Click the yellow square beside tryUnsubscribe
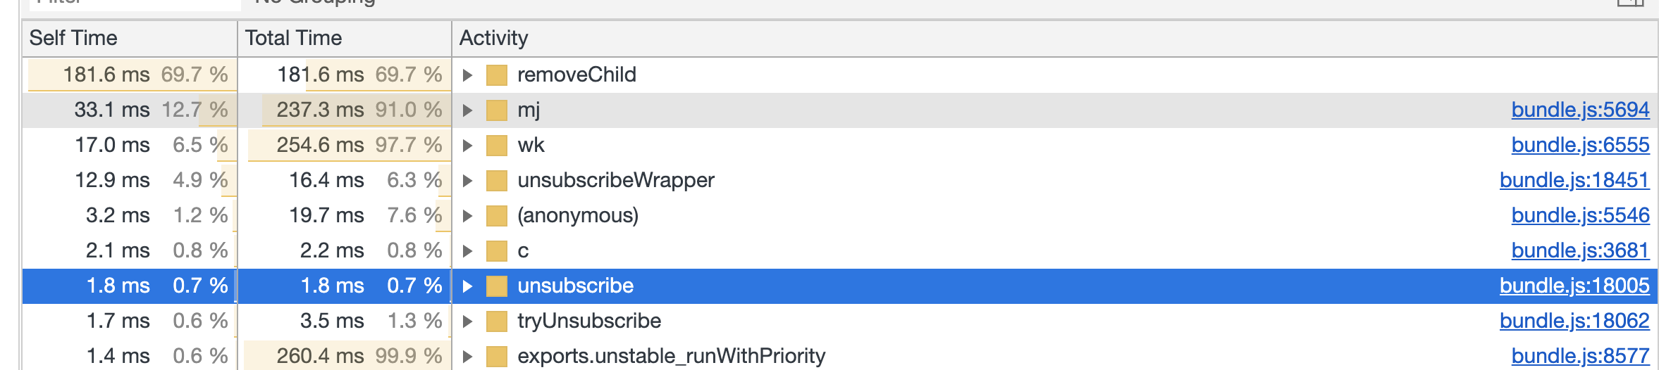Screen dimensions: 1659x370 497,321
